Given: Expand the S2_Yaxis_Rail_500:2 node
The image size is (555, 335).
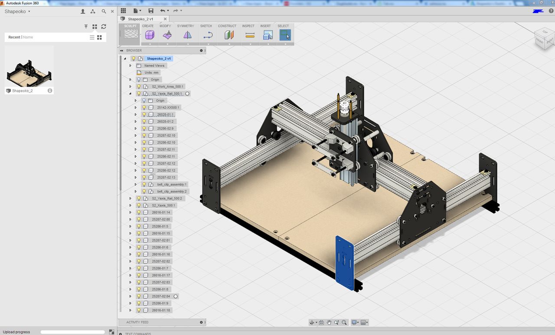Looking at the screenshot, I should pyautogui.click(x=130, y=198).
